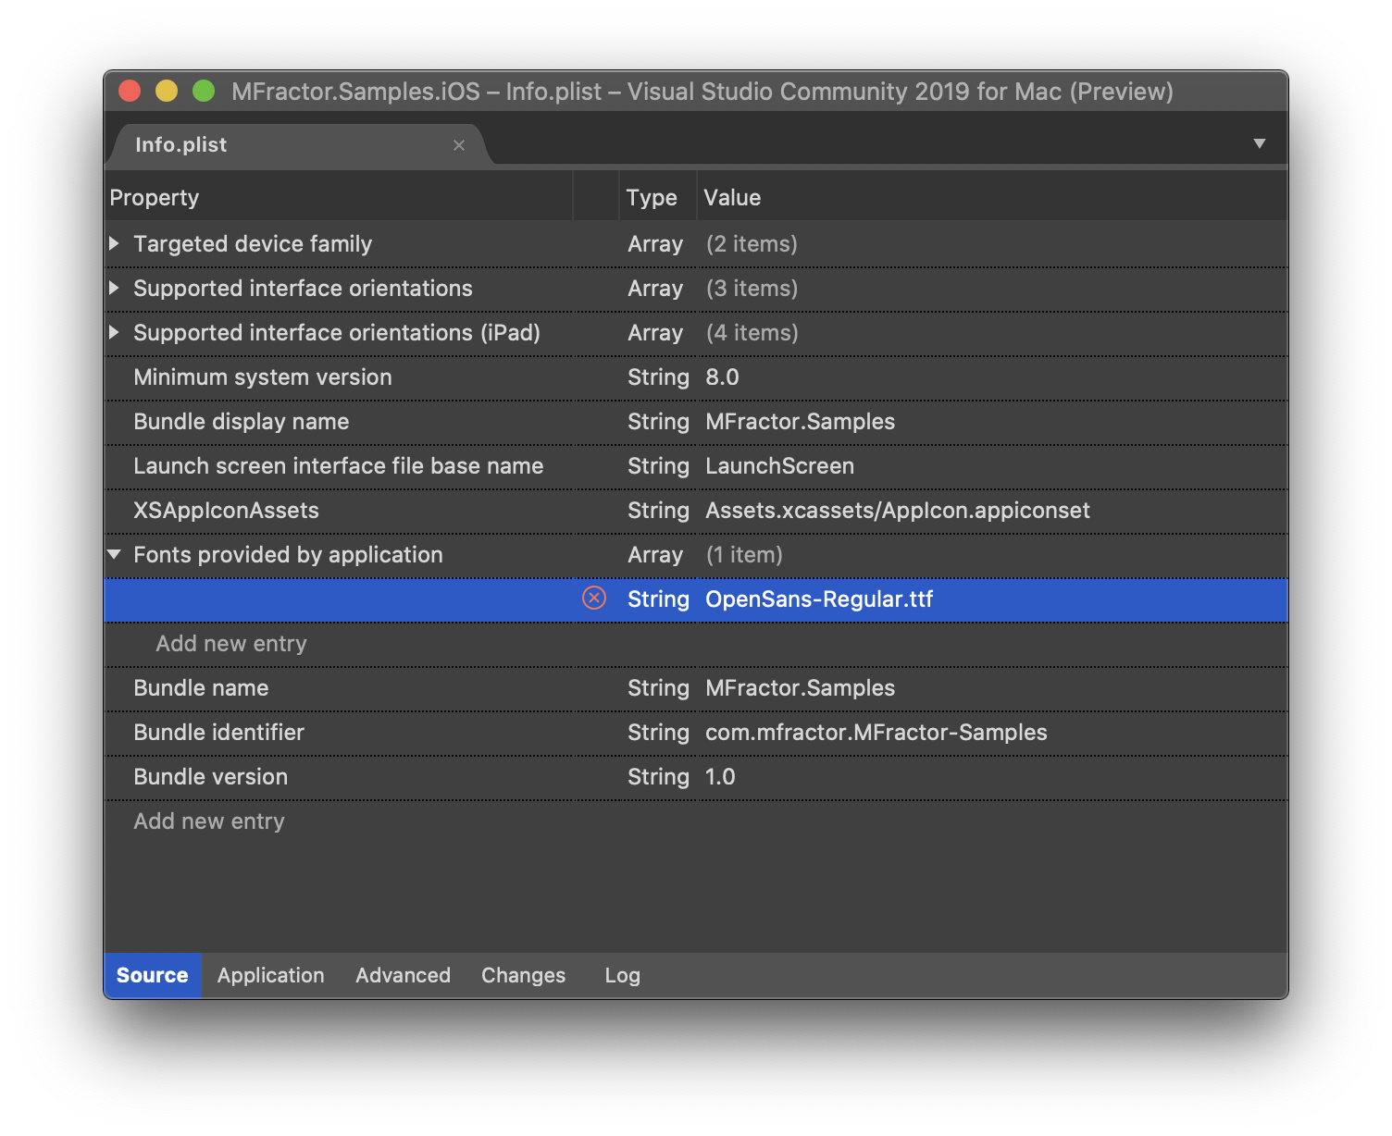Change the Type of Minimum system version
Screen dimensions: 1392x1136
(658, 377)
